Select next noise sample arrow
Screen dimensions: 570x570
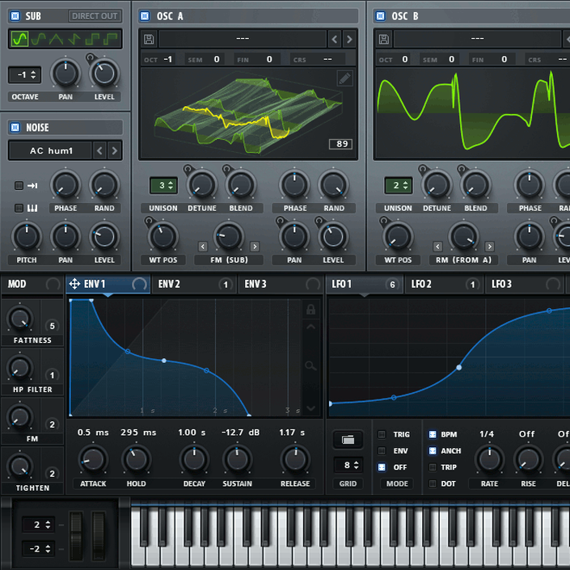coord(115,150)
